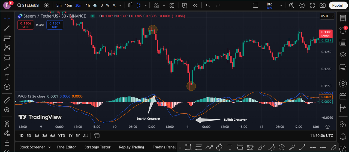
Task: Set date range to 6M
Action: click(x=53, y=135)
